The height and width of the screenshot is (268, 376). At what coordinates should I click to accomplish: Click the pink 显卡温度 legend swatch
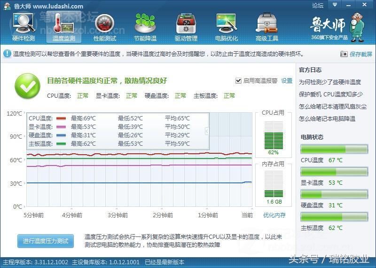61,126
